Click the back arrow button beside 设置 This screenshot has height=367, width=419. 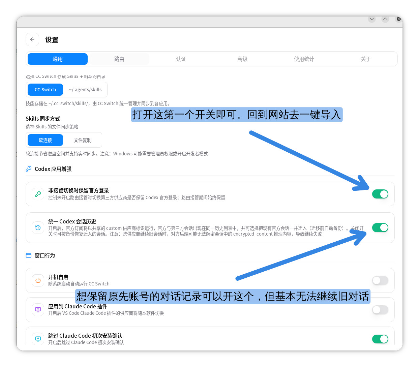click(x=32, y=39)
